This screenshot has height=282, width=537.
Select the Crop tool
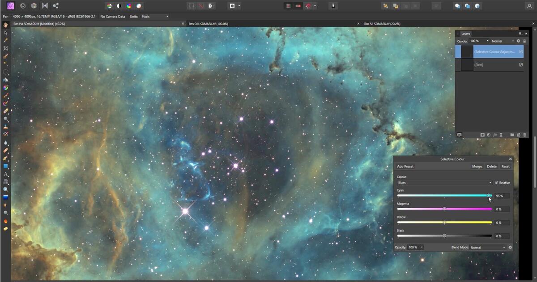tap(5, 48)
